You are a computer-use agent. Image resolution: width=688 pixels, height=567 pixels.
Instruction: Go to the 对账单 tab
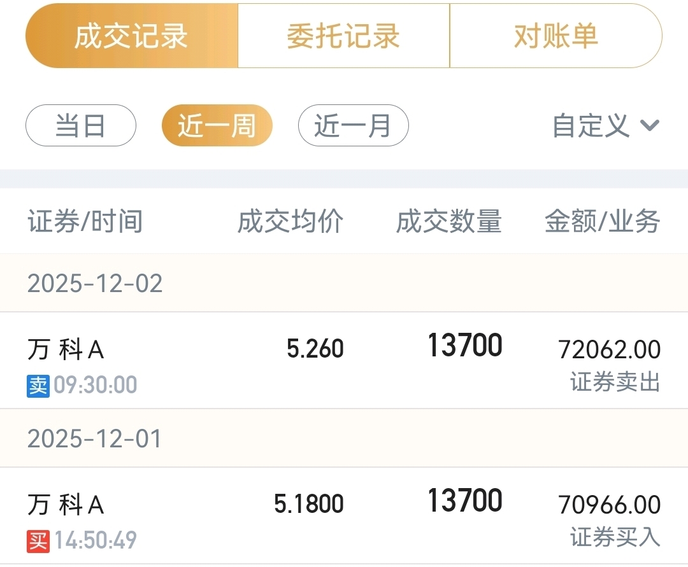pos(555,36)
